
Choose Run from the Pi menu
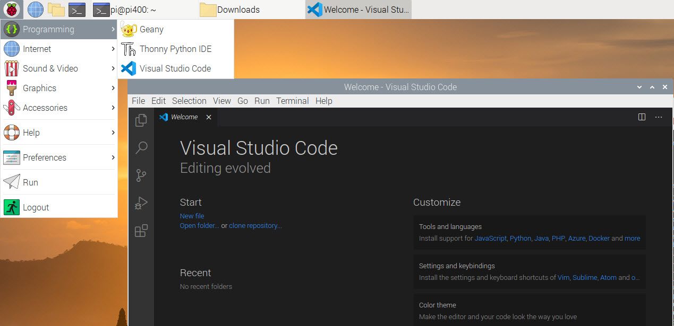(x=59, y=182)
